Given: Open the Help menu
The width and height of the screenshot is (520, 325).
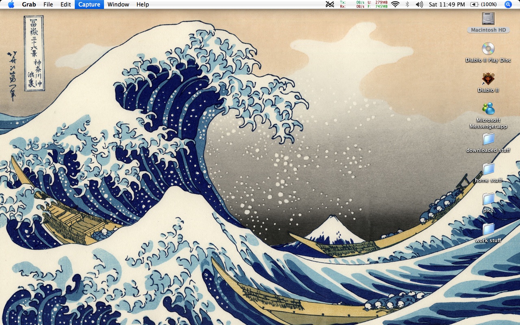Looking at the screenshot, I should (143, 4).
